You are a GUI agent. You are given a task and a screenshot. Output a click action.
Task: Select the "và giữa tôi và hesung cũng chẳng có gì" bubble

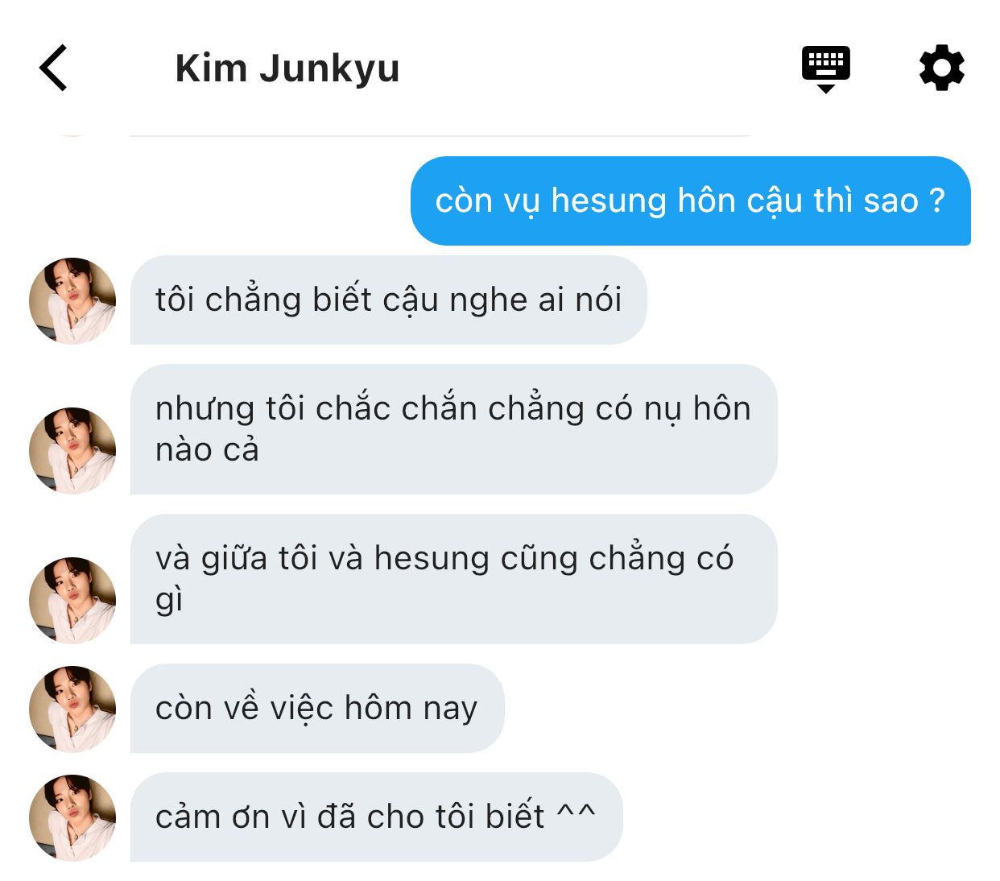tap(453, 579)
